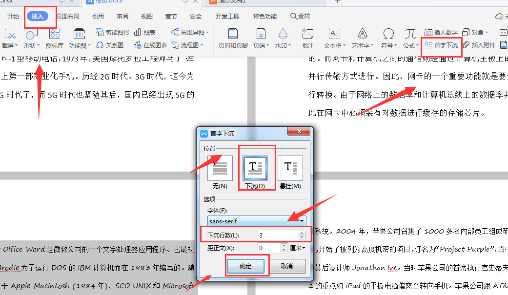The image size is (508, 295).
Task: Expand the 流程图 dropdown arrow
Action: pyautogui.click(x=202, y=45)
